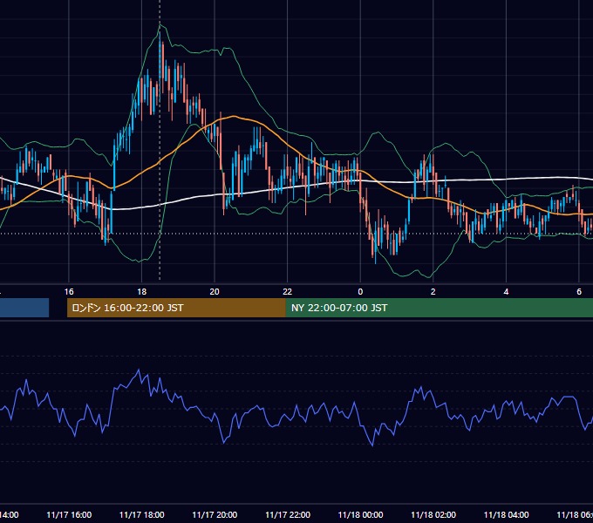Click the vertical dotted crosshair line at chart peak
Image resolution: width=593 pixels, height=523 pixels.
click(160, 139)
